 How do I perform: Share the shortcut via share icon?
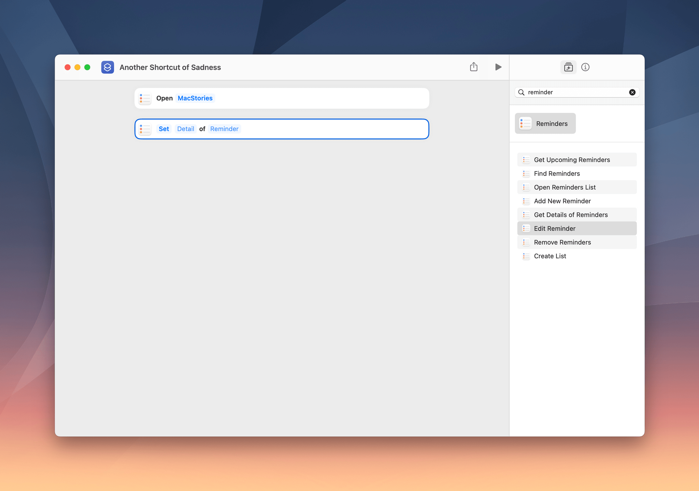click(473, 67)
